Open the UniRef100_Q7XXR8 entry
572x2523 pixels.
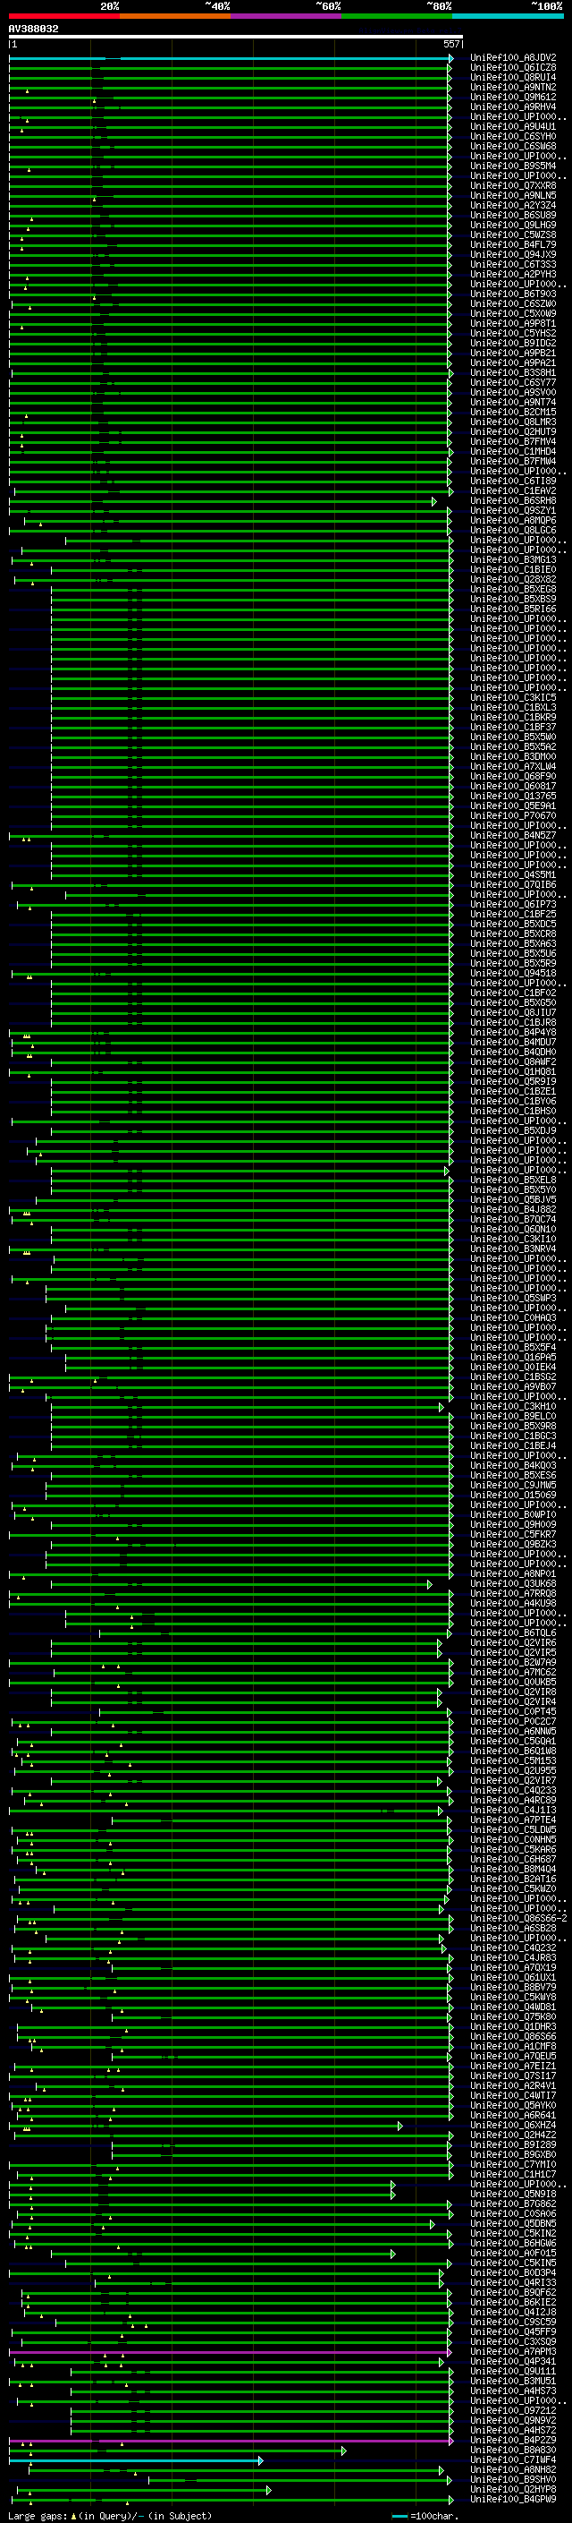coord(513,185)
